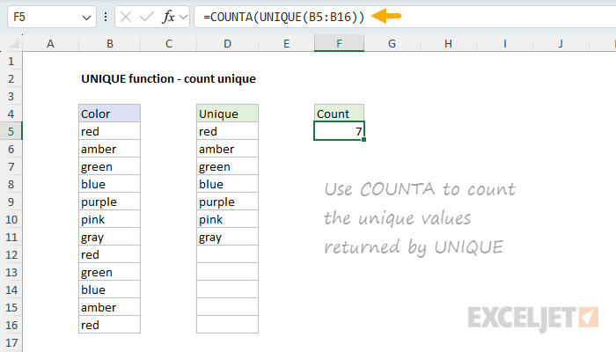The height and width of the screenshot is (352, 616).
Task: Click the vertical dots handle beside Name Box
Action: (106, 17)
